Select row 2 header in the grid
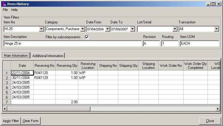 tap(7, 77)
